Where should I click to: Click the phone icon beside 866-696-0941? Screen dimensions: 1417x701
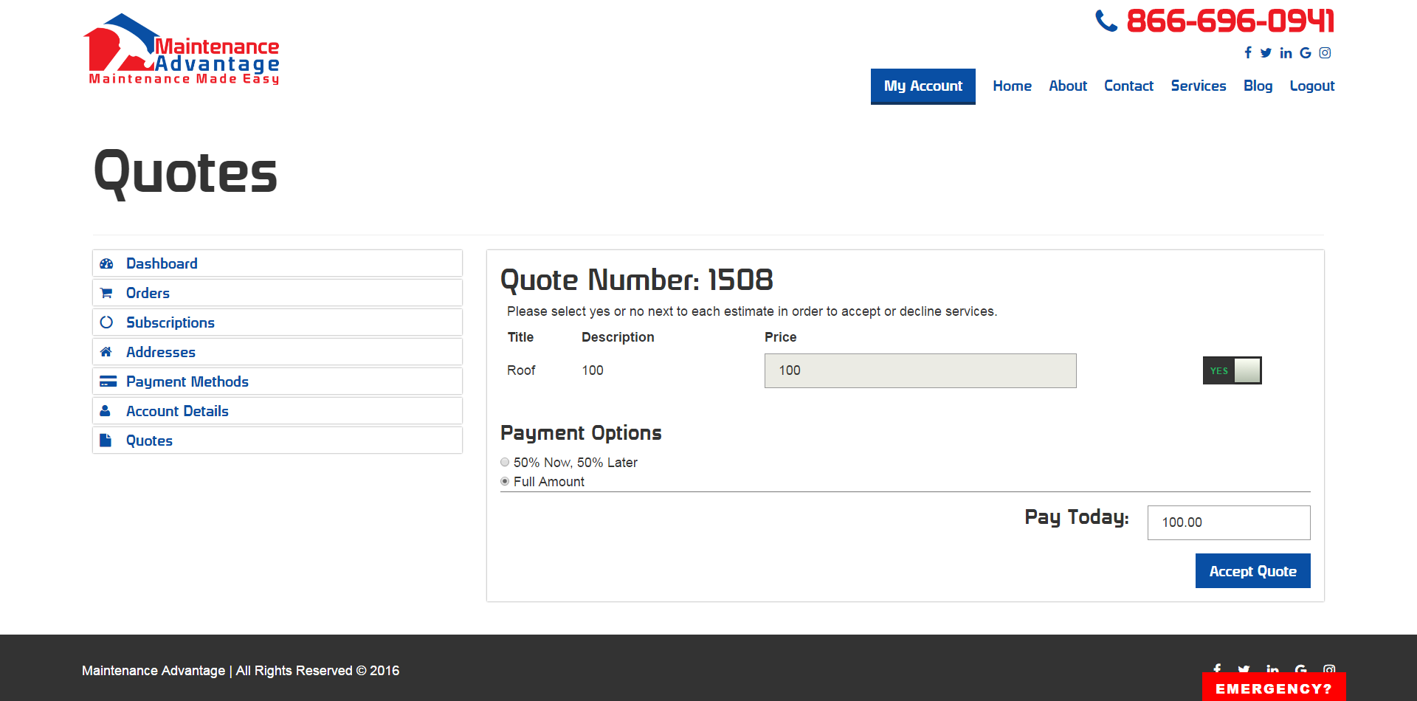(x=1106, y=21)
